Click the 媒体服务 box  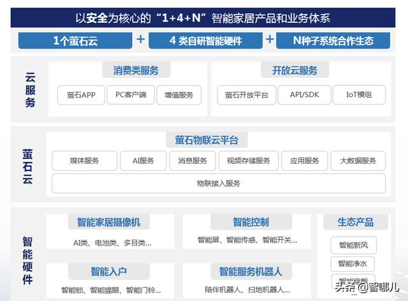[x=85, y=161]
